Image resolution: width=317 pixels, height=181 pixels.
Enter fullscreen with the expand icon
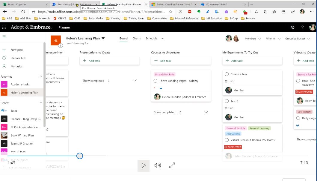point(172,165)
